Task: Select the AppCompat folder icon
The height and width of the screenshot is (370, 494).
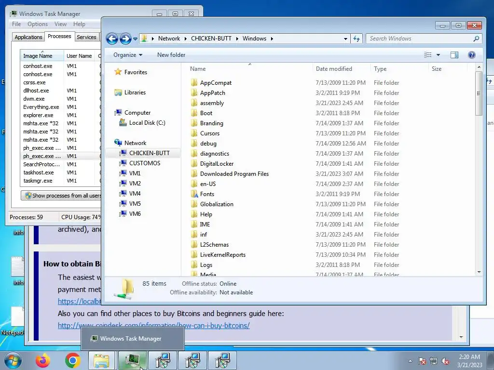Action: click(x=194, y=83)
